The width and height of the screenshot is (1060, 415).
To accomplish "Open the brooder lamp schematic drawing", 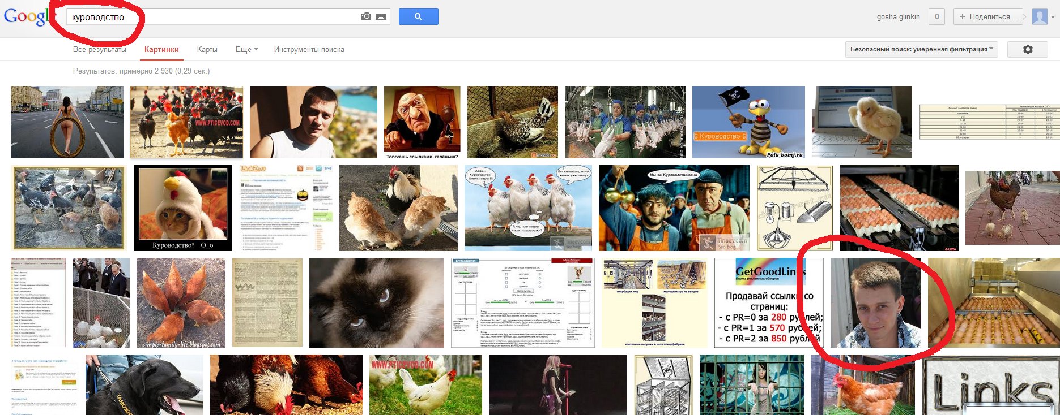I will point(795,208).
